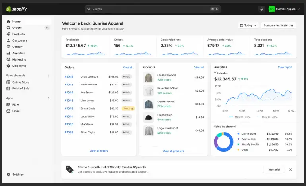Click the May 17, 2024 chart legend
The height and width of the screenshot is (186, 306).
coord(267,117)
